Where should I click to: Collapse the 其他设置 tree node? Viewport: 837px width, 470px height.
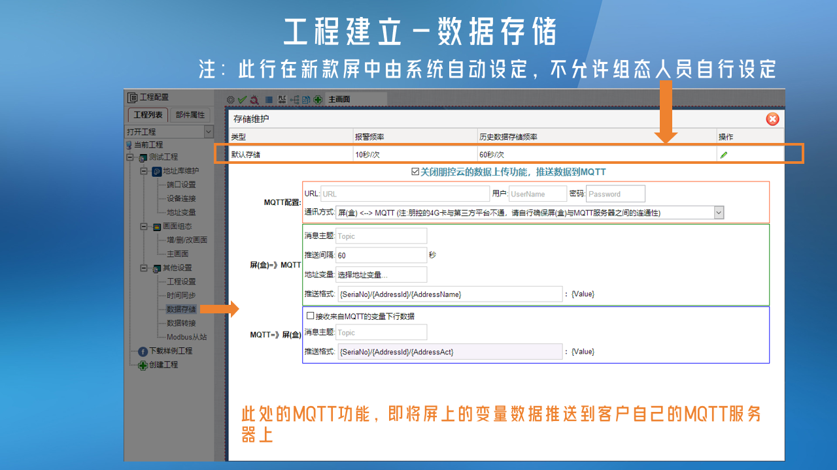click(144, 268)
